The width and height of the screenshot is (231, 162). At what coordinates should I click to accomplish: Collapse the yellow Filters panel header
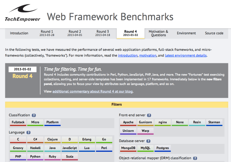116,105
